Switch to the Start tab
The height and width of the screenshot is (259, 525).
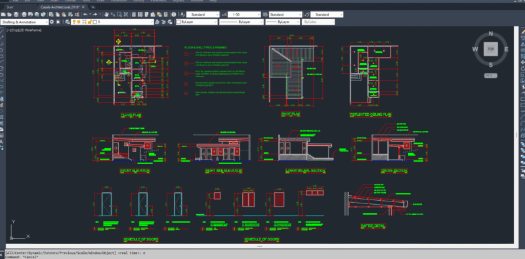pos(10,7)
